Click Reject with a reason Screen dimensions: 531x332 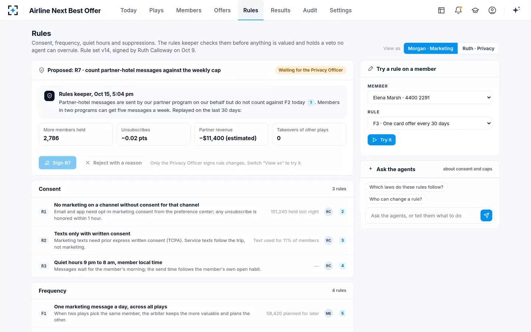pos(114,163)
